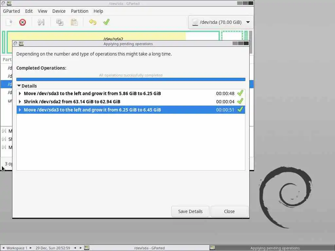Open the Partition menu
335x251 pixels.
pyautogui.click(x=79, y=11)
